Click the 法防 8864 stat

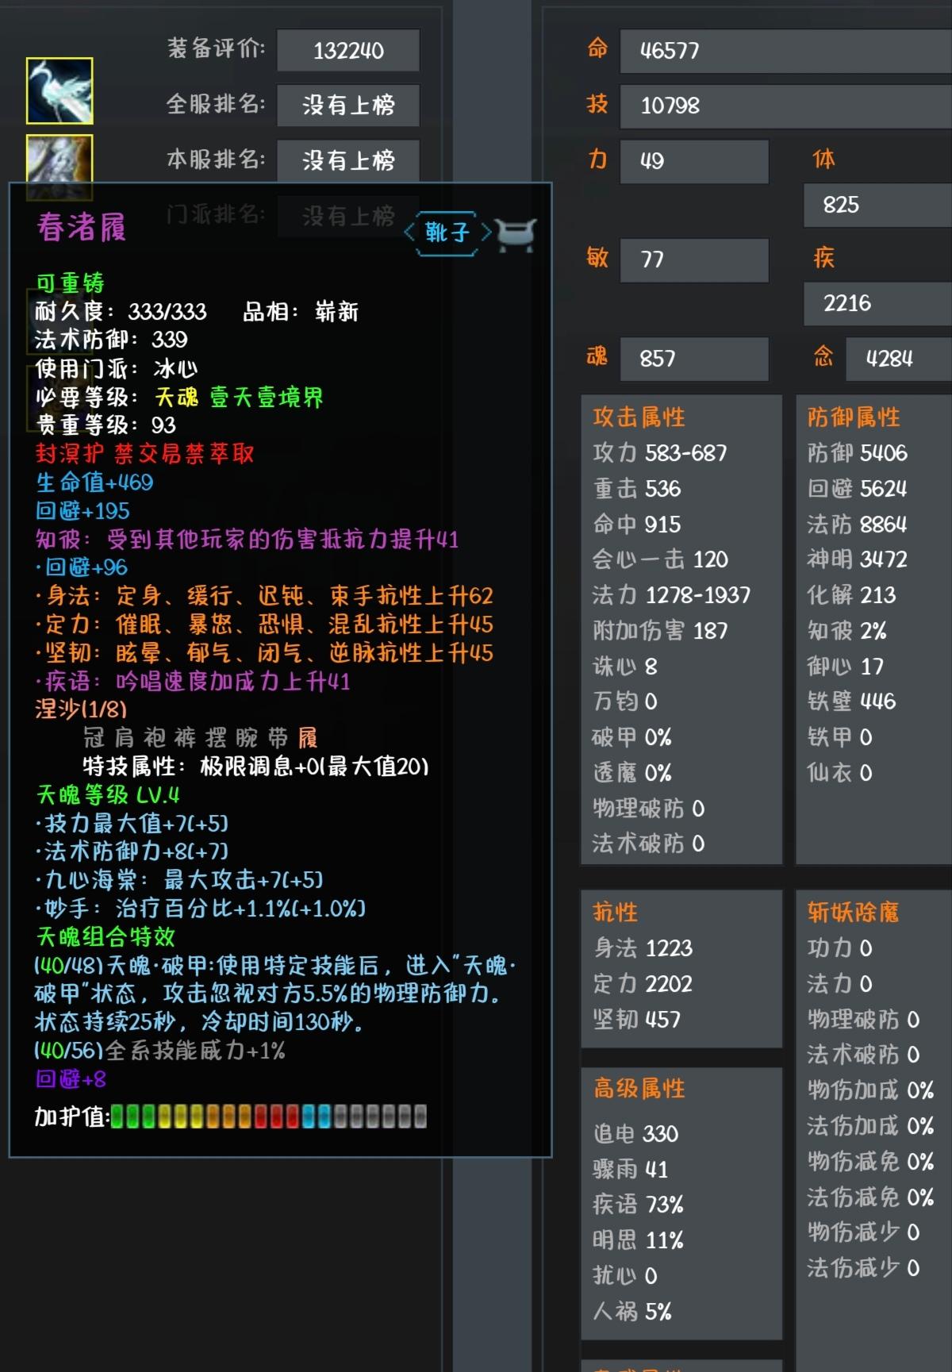pos(858,525)
